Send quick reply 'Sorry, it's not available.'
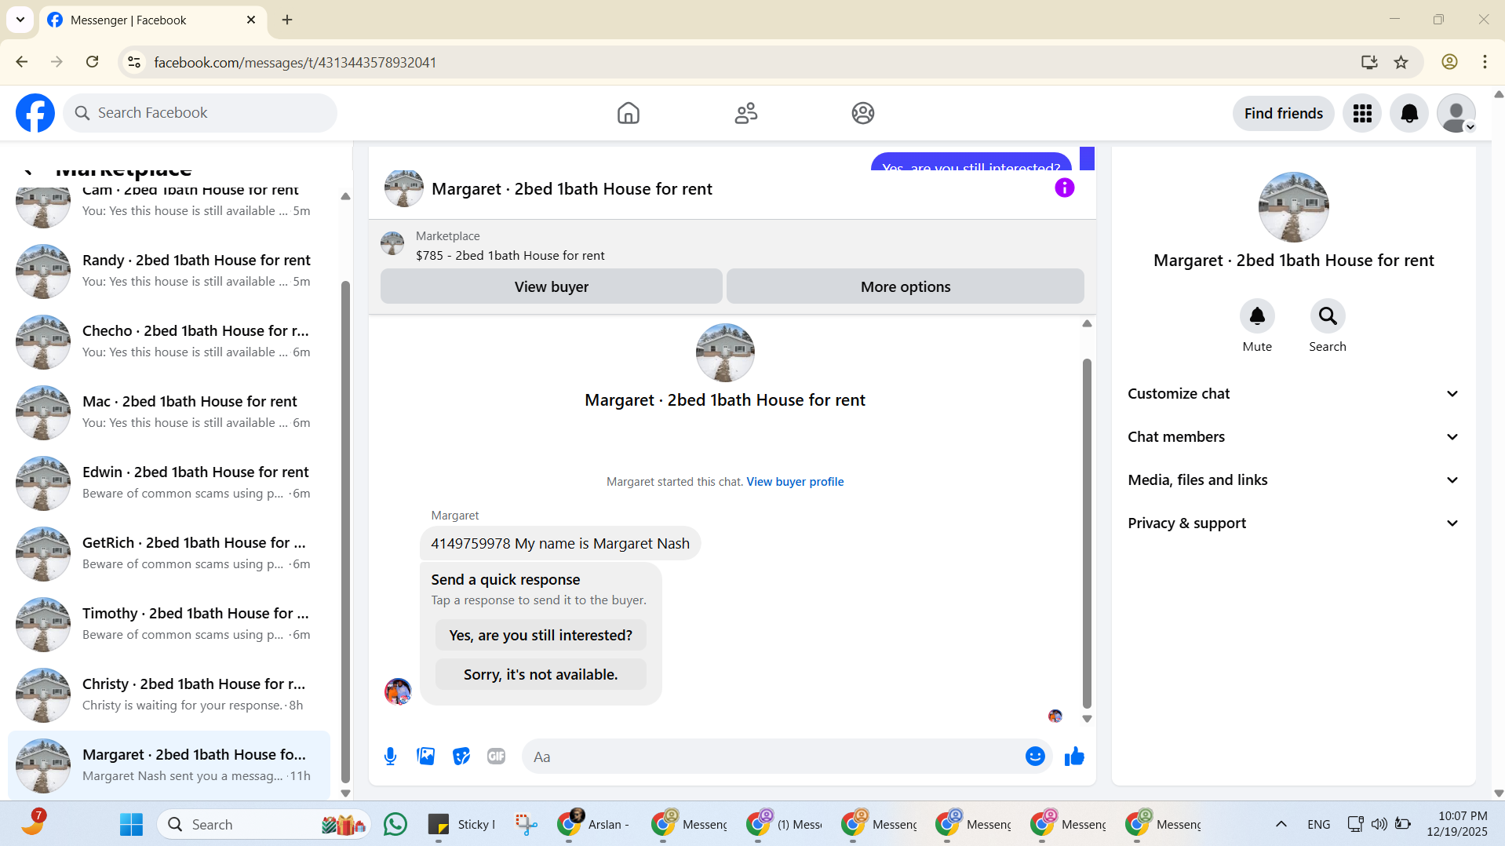 (541, 674)
